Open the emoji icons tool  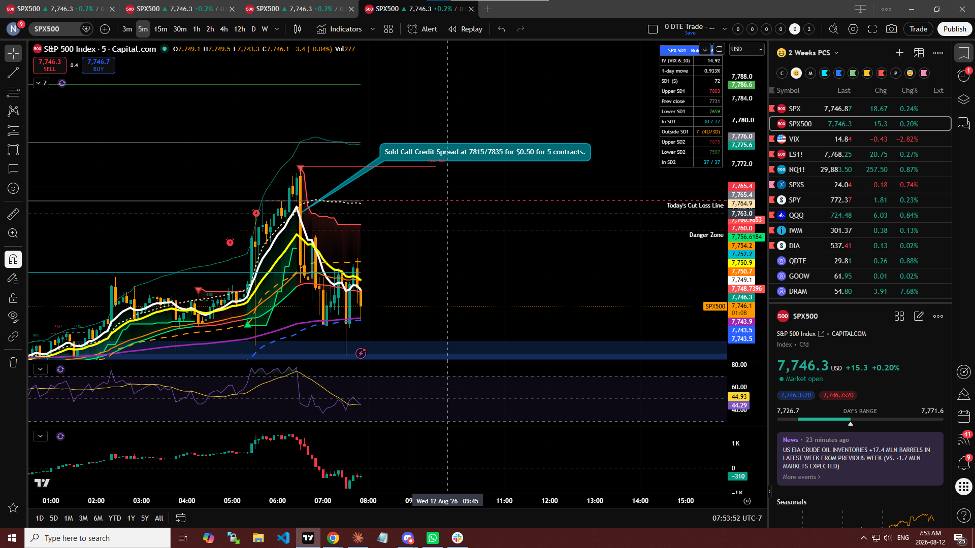[13, 188]
